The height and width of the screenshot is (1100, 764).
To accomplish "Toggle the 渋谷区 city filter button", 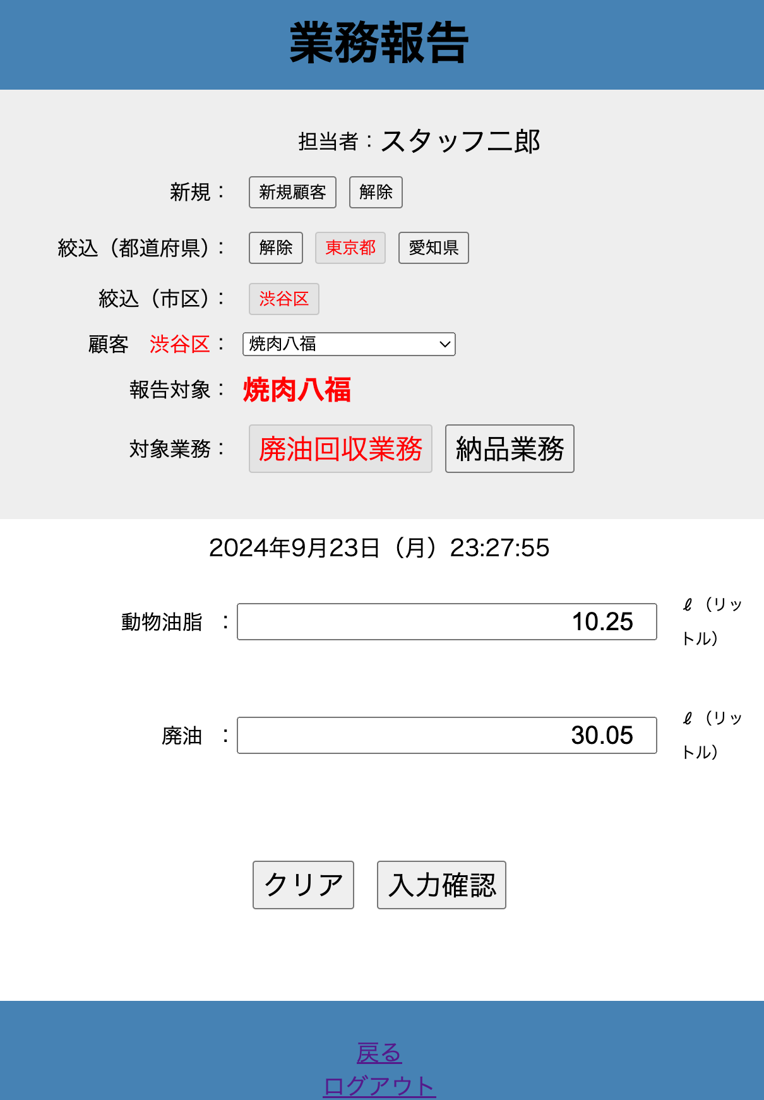I will pyautogui.click(x=284, y=299).
